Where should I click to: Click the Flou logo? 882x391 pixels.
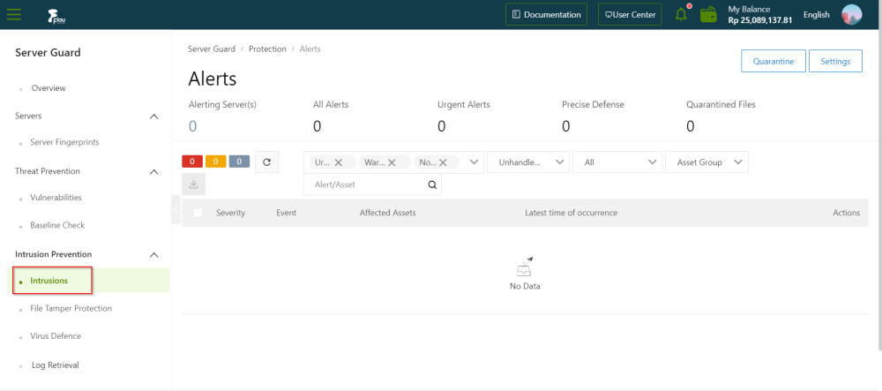click(x=56, y=16)
